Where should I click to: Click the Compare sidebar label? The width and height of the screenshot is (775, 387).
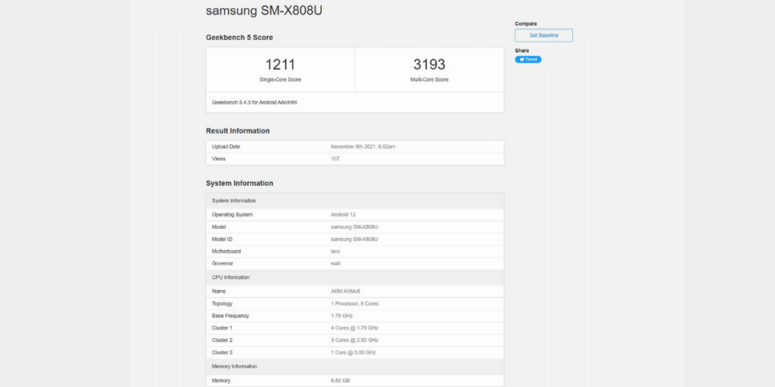pyautogui.click(x=526, y=23)
